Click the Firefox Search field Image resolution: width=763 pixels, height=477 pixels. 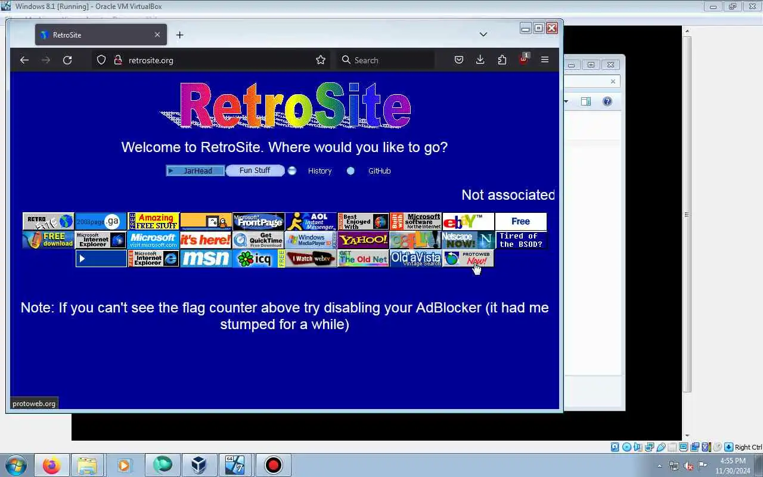click(386, 60)
